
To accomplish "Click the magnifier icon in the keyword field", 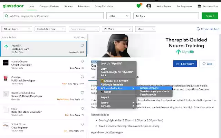I will [x=6, y=16].
